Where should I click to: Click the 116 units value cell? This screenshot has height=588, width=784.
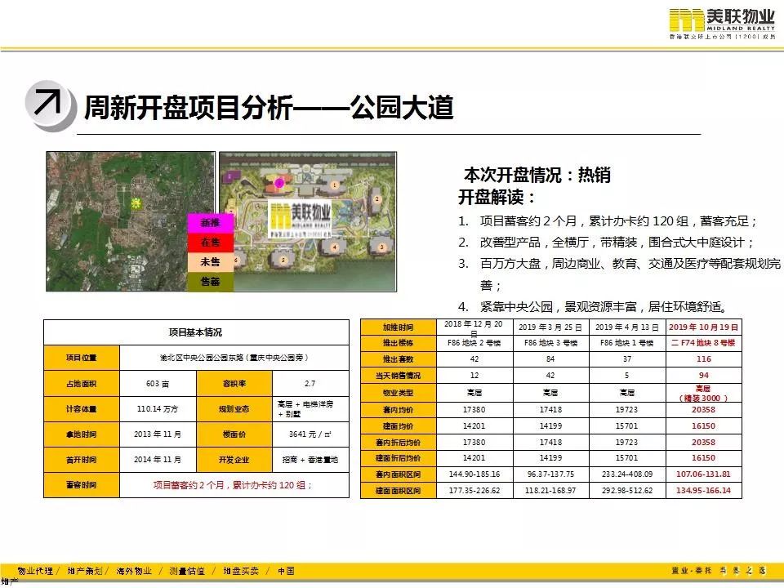703,359
